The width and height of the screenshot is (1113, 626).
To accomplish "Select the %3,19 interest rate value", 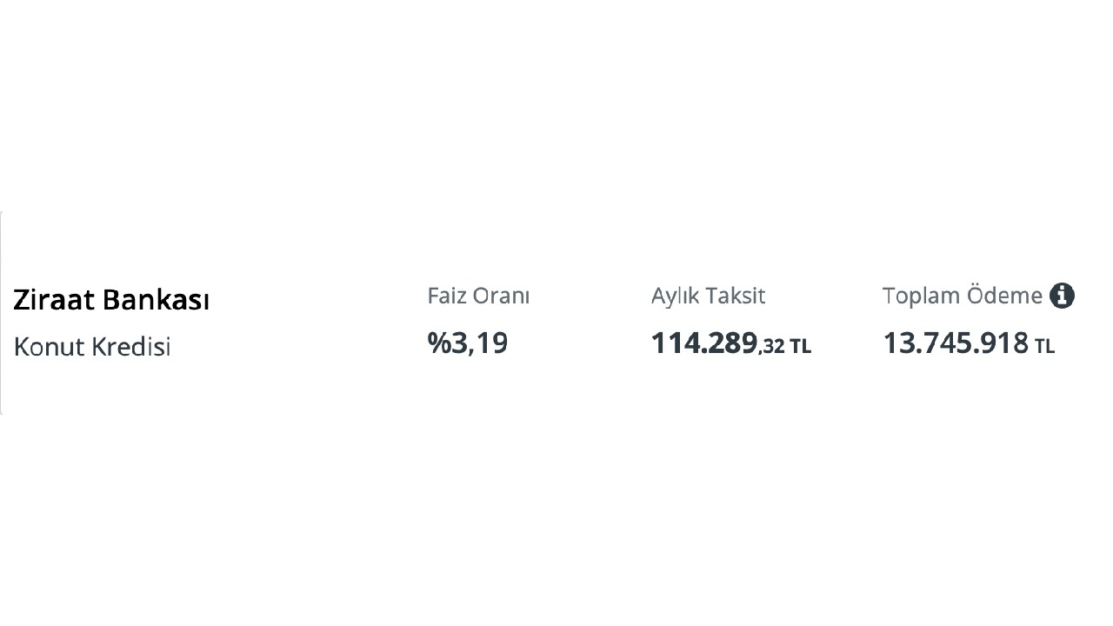I will tap(468, 343).
